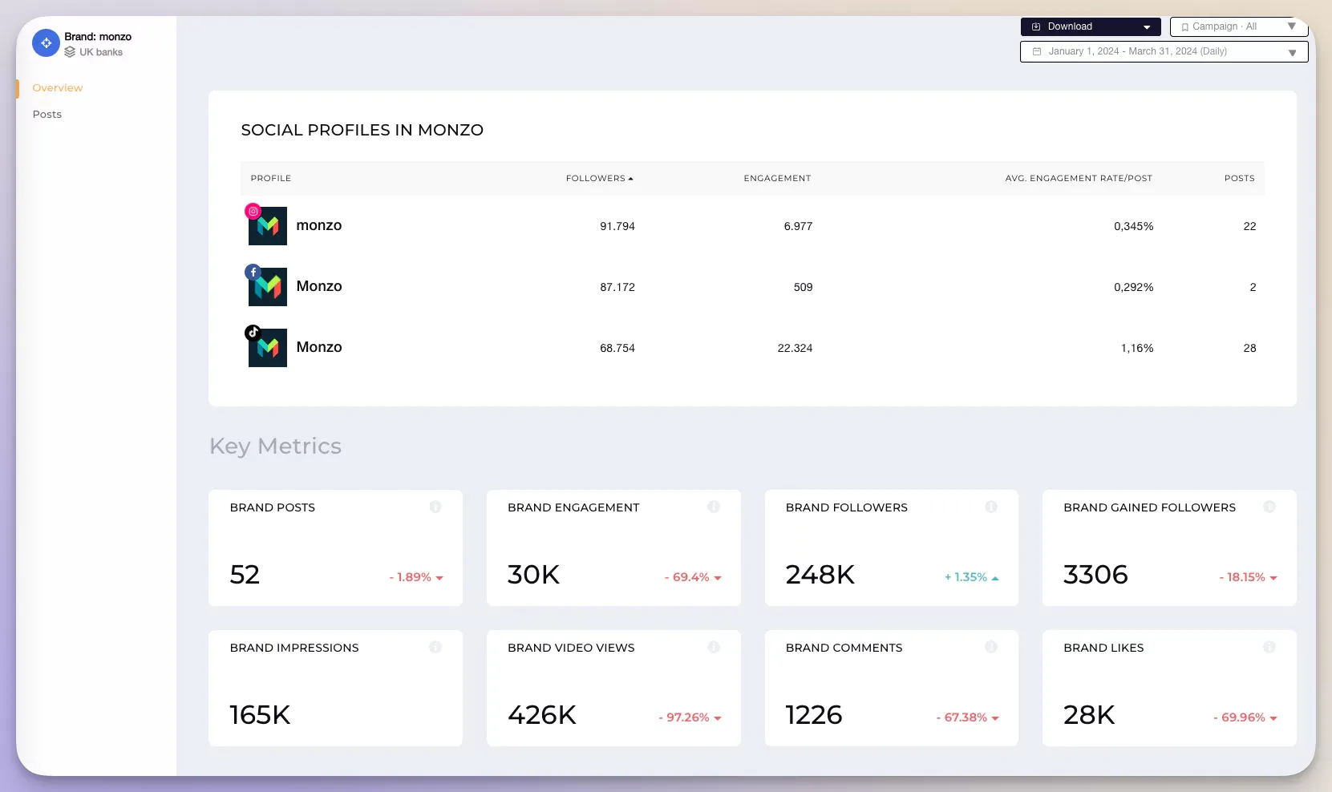
Task: Select engagement value 22.324
Action: click(x=795, y=348)
